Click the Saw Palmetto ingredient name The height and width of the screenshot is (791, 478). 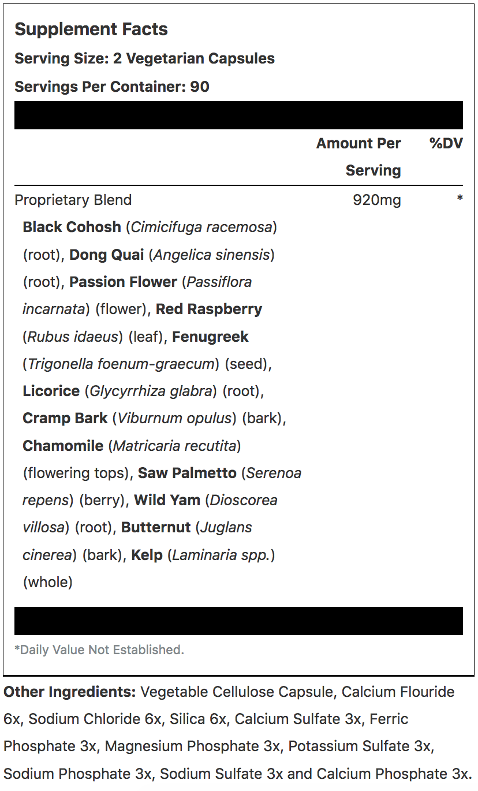click(x=187, y=473)
